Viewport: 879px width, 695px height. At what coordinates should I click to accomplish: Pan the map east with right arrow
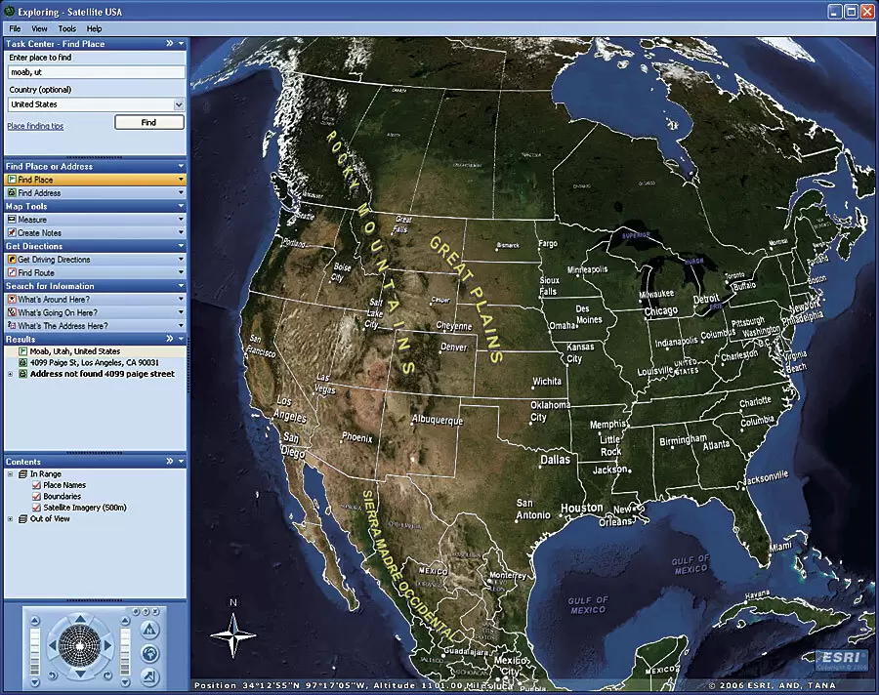point(107,645)
